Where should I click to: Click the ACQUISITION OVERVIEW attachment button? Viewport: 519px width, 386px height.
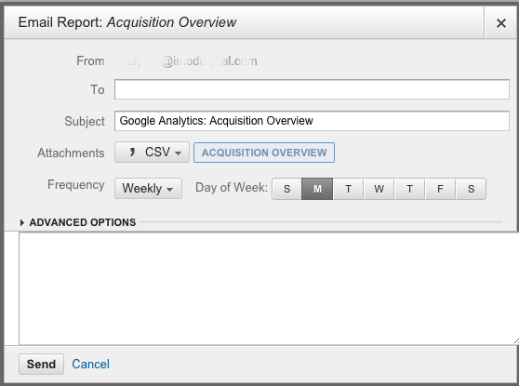click(264, 153)
